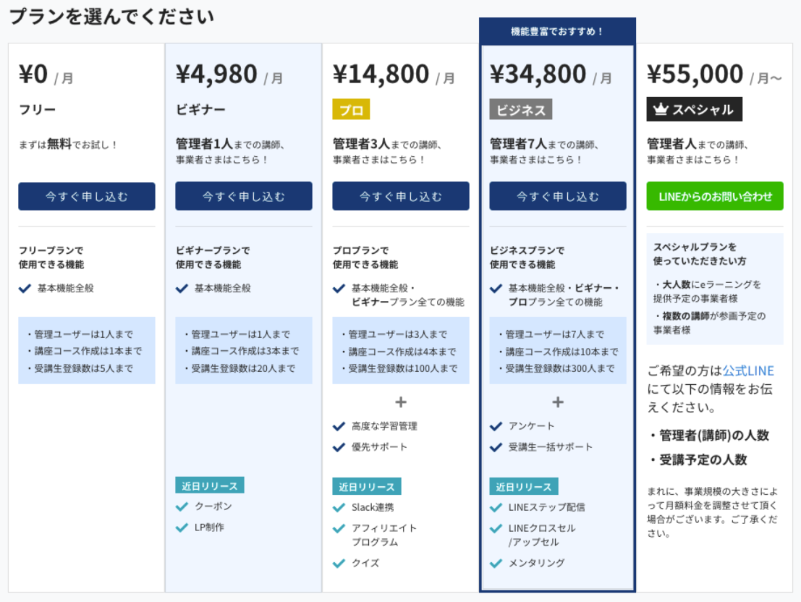This screenshot has height=602, width=801.
Task: Apply for the ¥34,800 ビジネス plan
Action: (558, 196)
